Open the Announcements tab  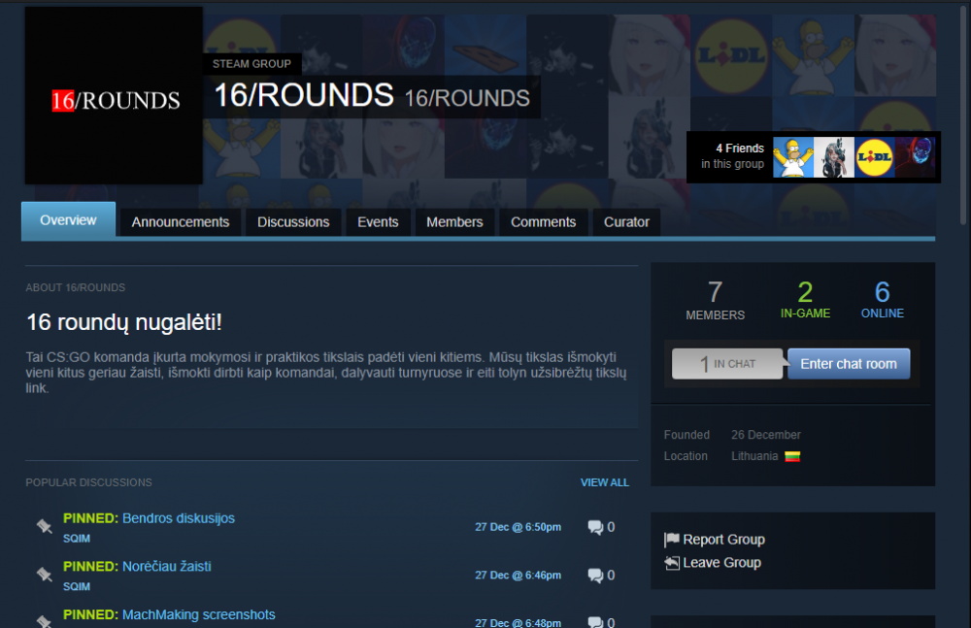click(x=181, y=222)
